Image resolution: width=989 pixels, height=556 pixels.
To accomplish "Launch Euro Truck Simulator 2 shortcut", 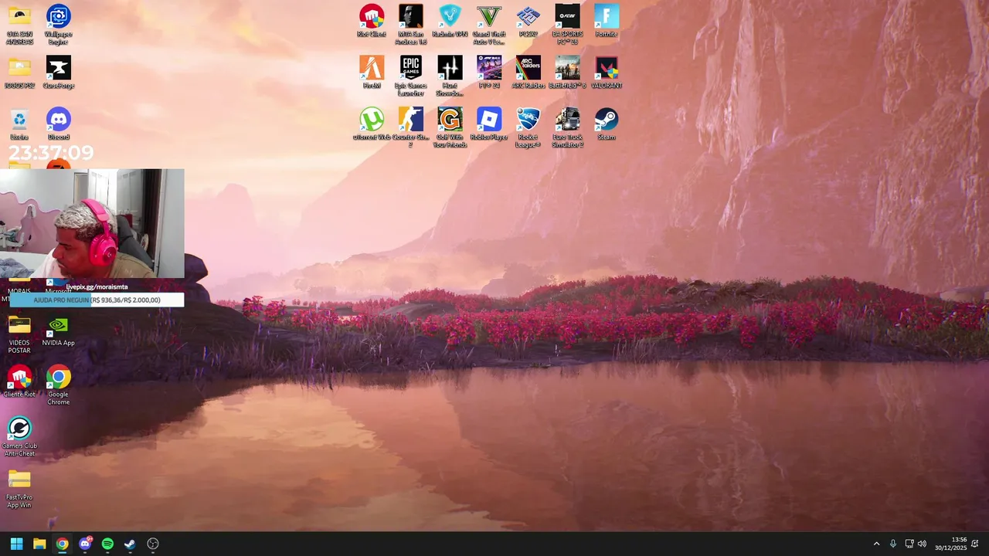I will 567,128.
